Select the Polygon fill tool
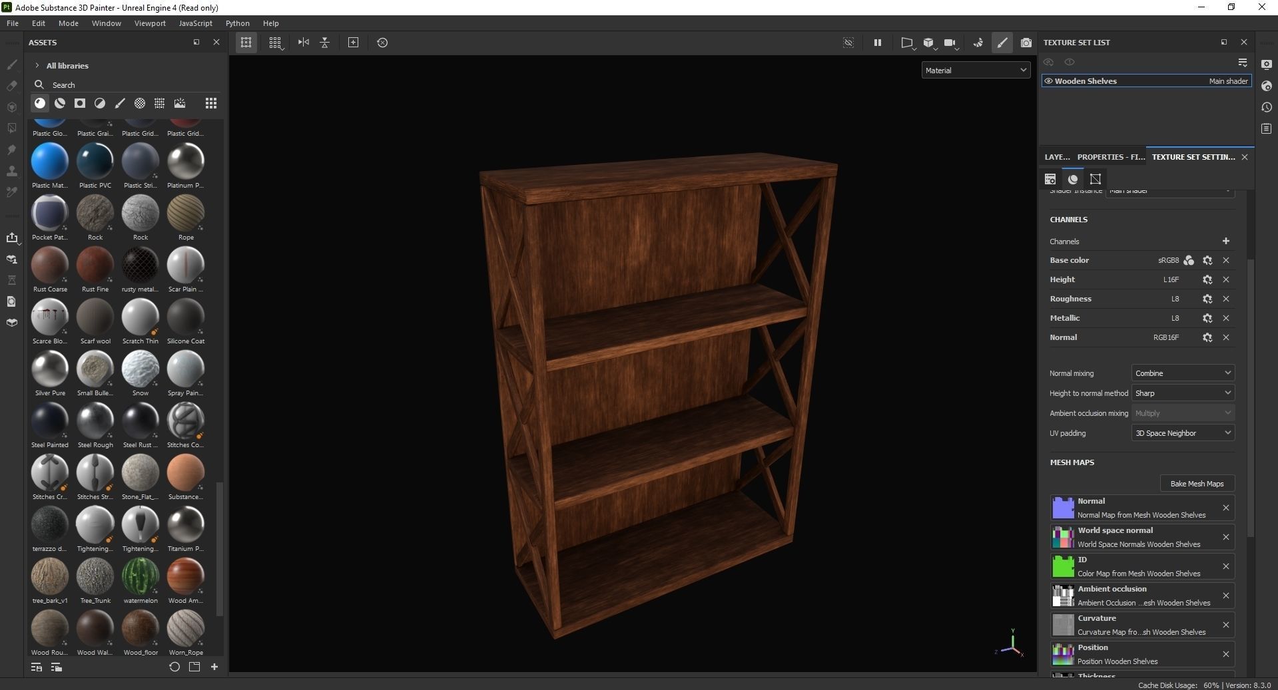 [11, 128]
